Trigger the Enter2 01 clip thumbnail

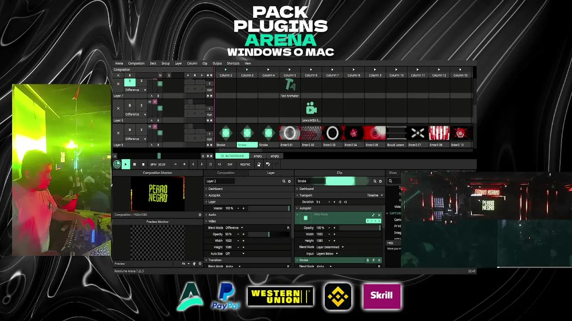coord(290,133)
